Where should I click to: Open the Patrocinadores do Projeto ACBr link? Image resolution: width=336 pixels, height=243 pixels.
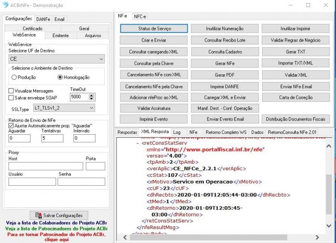coord(56,229)
